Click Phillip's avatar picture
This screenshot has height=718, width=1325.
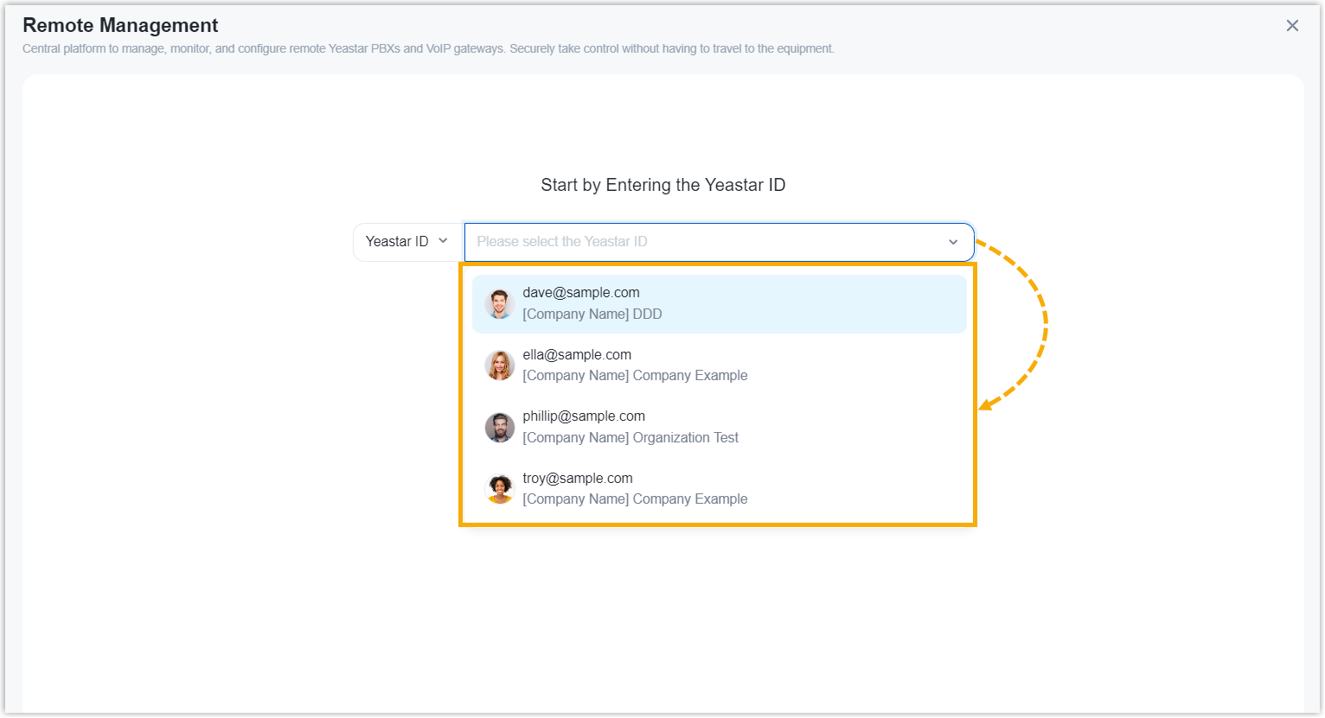coord(499,428)
